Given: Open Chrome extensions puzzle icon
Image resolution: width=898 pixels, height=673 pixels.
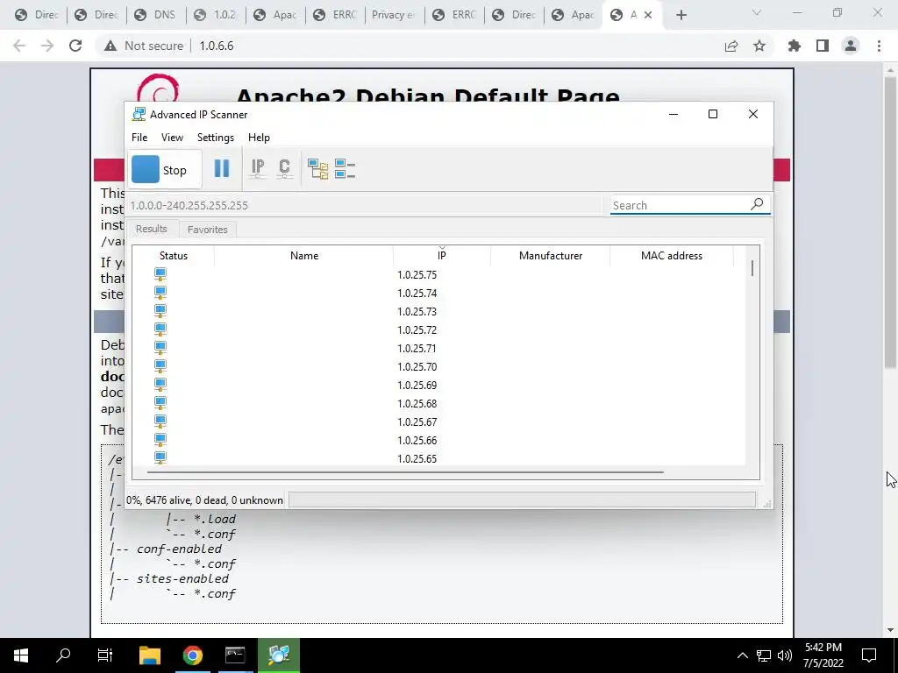Looking at the screenshot, I should coord(795,46).
